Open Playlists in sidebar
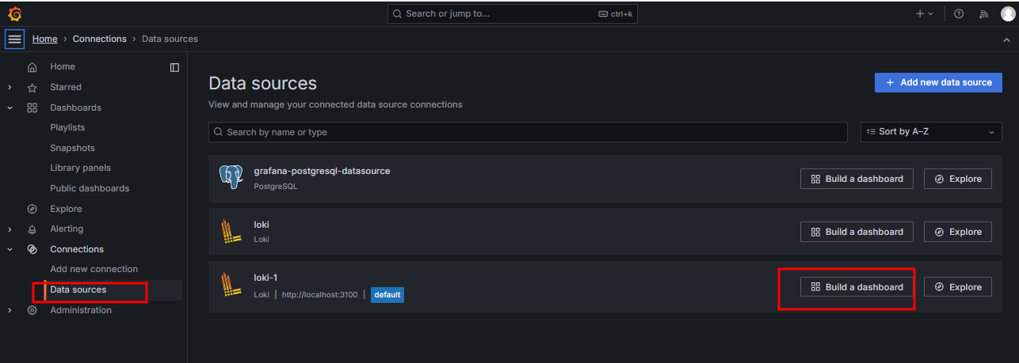 coord(67,127)
